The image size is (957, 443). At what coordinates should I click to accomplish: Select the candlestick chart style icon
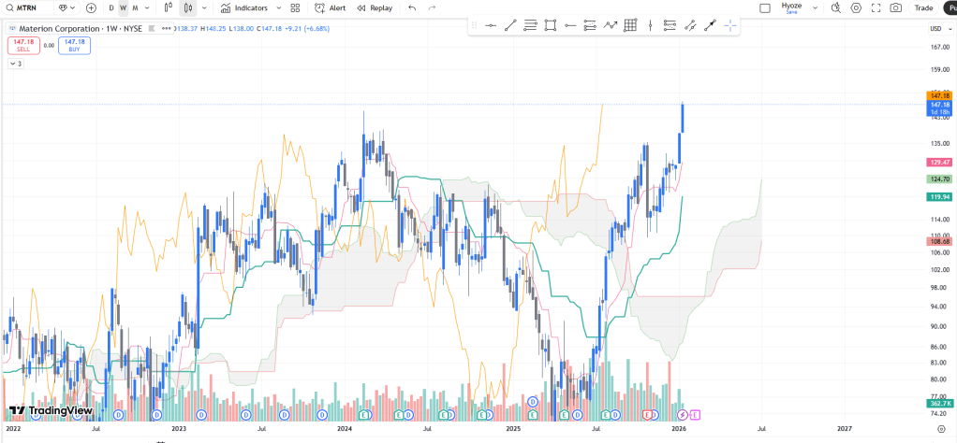pyautogui.click(x=188, y=7)
